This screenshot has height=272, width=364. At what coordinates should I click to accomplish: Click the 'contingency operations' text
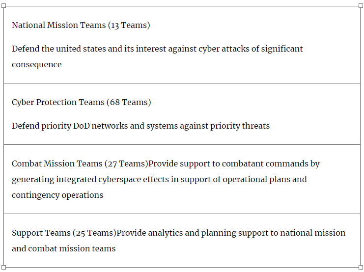point(57,195)
